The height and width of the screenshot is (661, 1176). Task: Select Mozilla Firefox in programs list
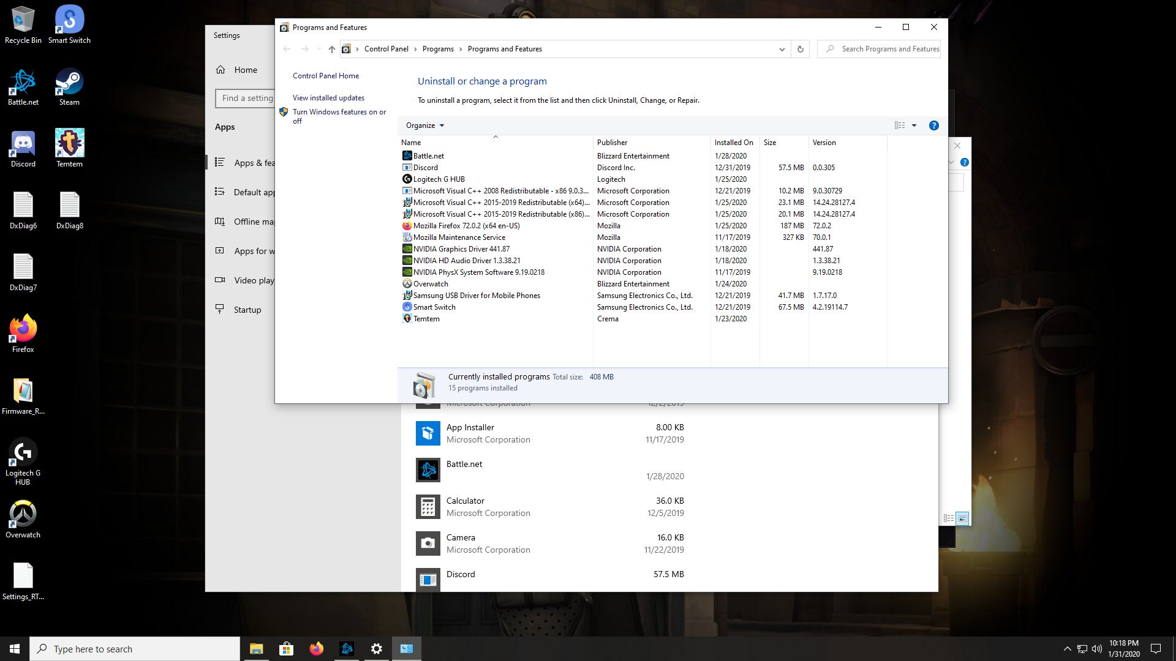pos(467,225)
